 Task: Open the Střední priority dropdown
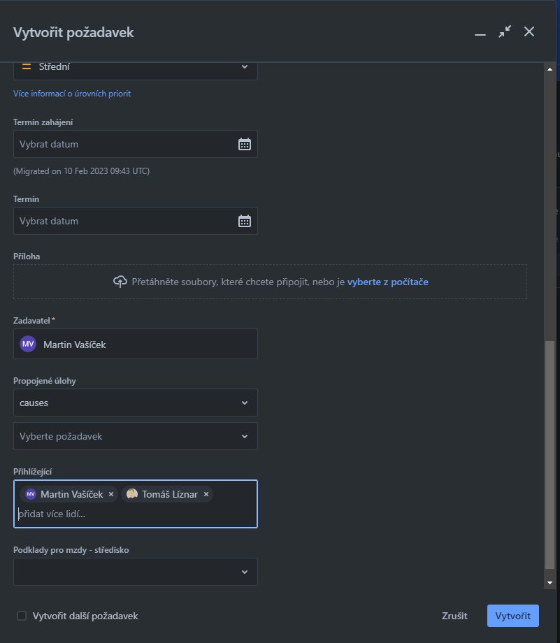136,71
